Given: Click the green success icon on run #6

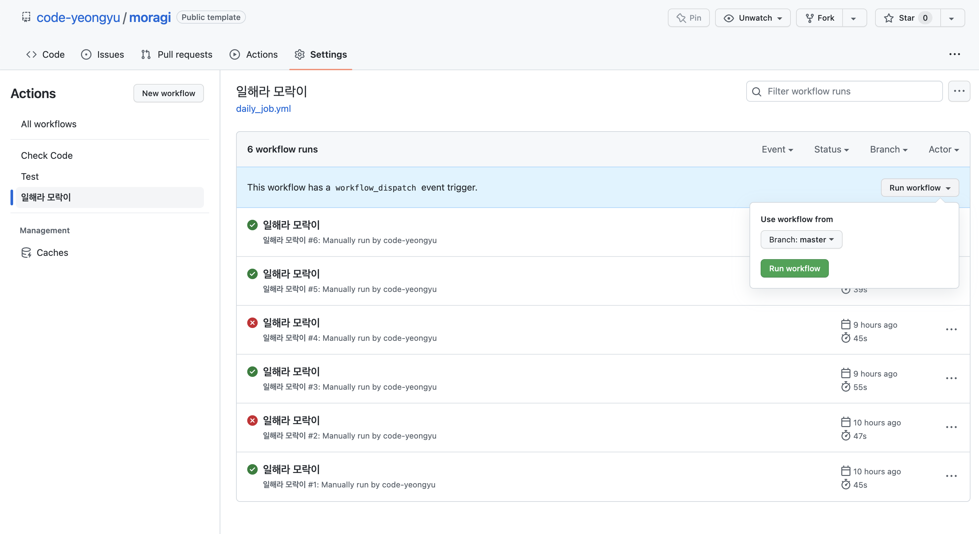Looking at the screenshot, I should 252,225.
